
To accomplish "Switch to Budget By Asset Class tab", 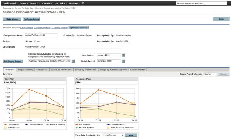I will click(x=61, y=70).
